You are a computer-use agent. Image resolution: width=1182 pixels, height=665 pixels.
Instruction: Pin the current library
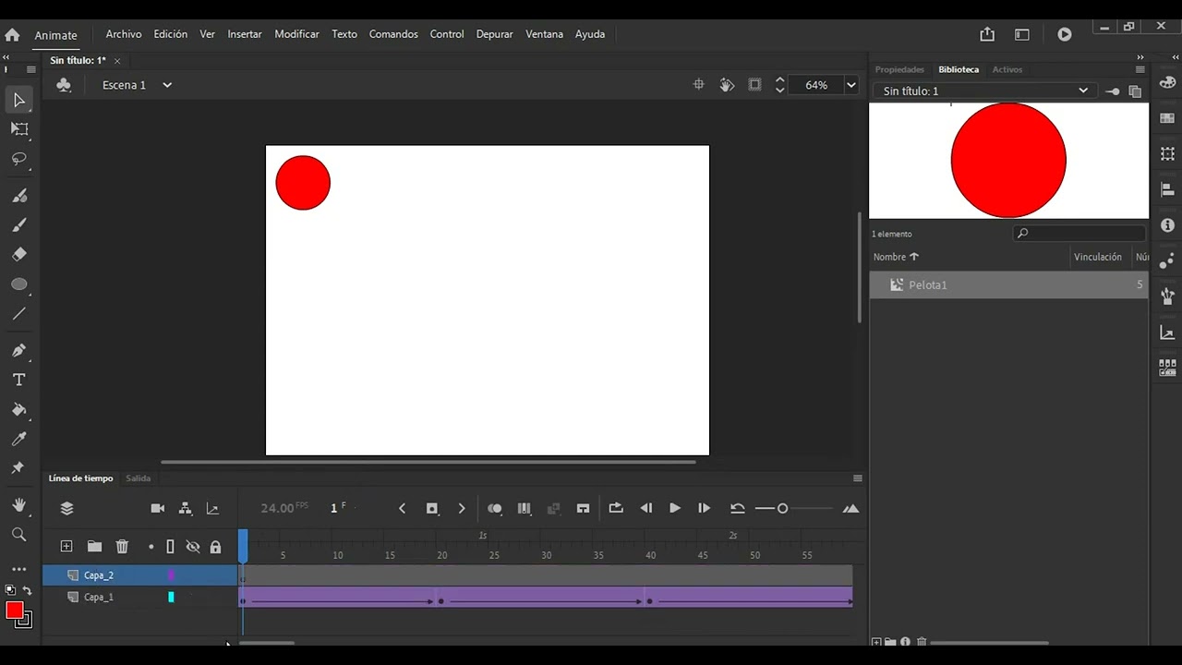pos(1113,91)
